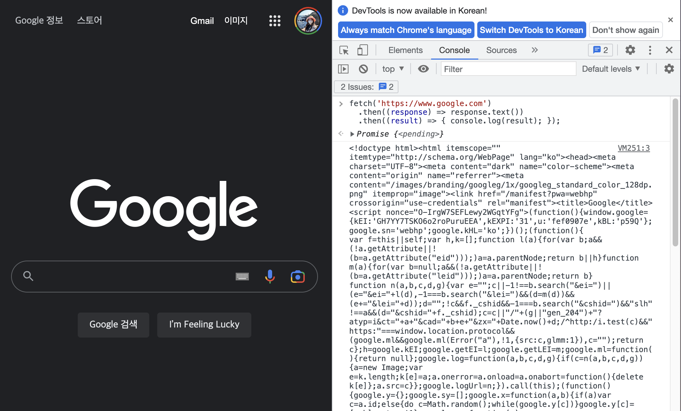Viewport: 681px width, 411px height.
Task: Open the Default levels dropdown
Action: [x=611, y=69]
